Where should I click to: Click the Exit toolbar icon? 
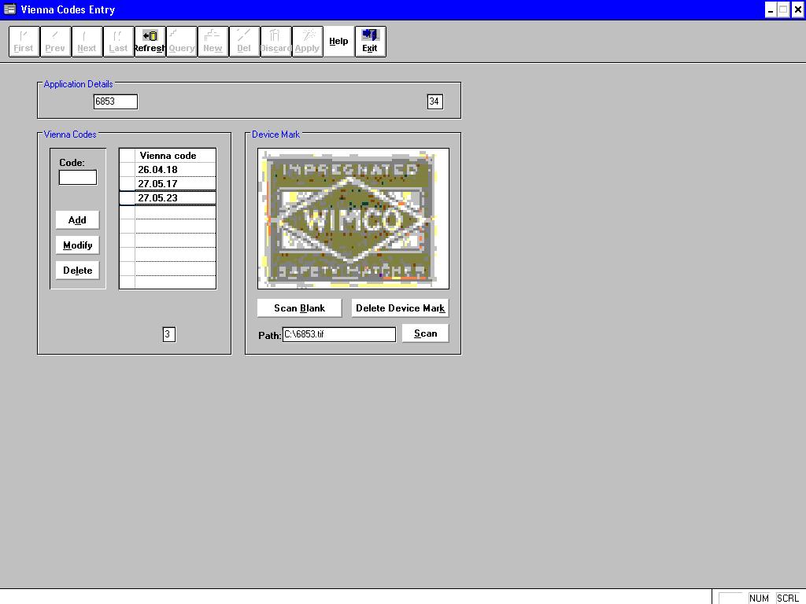(x=370, y=42)
